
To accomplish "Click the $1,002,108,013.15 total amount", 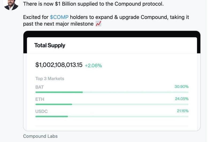I will pos(59,65).
